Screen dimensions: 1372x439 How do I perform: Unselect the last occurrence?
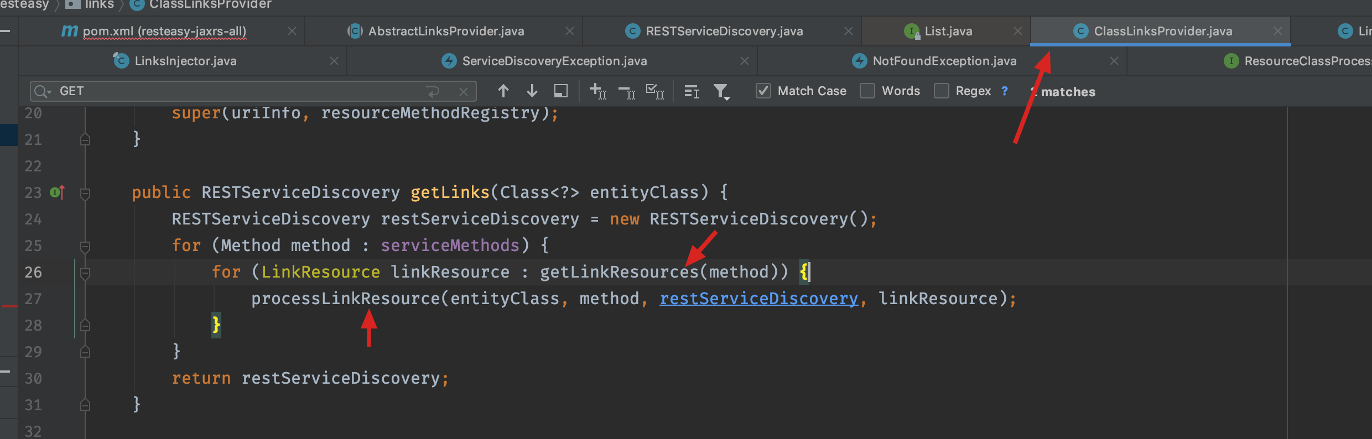click(627, 91)
